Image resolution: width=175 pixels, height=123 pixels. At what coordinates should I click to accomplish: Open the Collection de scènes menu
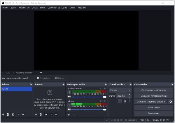click(x=57, y=8)
